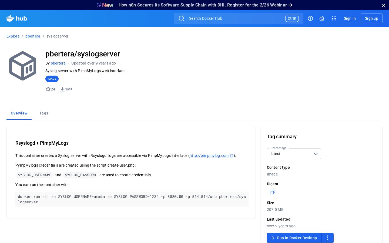Open the Docker Hub home logo

coord(17,18)
